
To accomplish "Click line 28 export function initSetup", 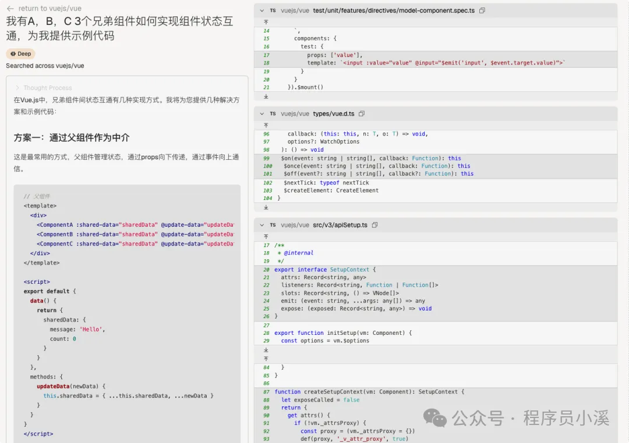I will pos(343,333).
